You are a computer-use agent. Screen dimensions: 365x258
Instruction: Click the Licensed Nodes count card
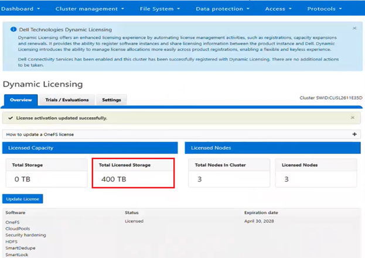tap(316, 173)
